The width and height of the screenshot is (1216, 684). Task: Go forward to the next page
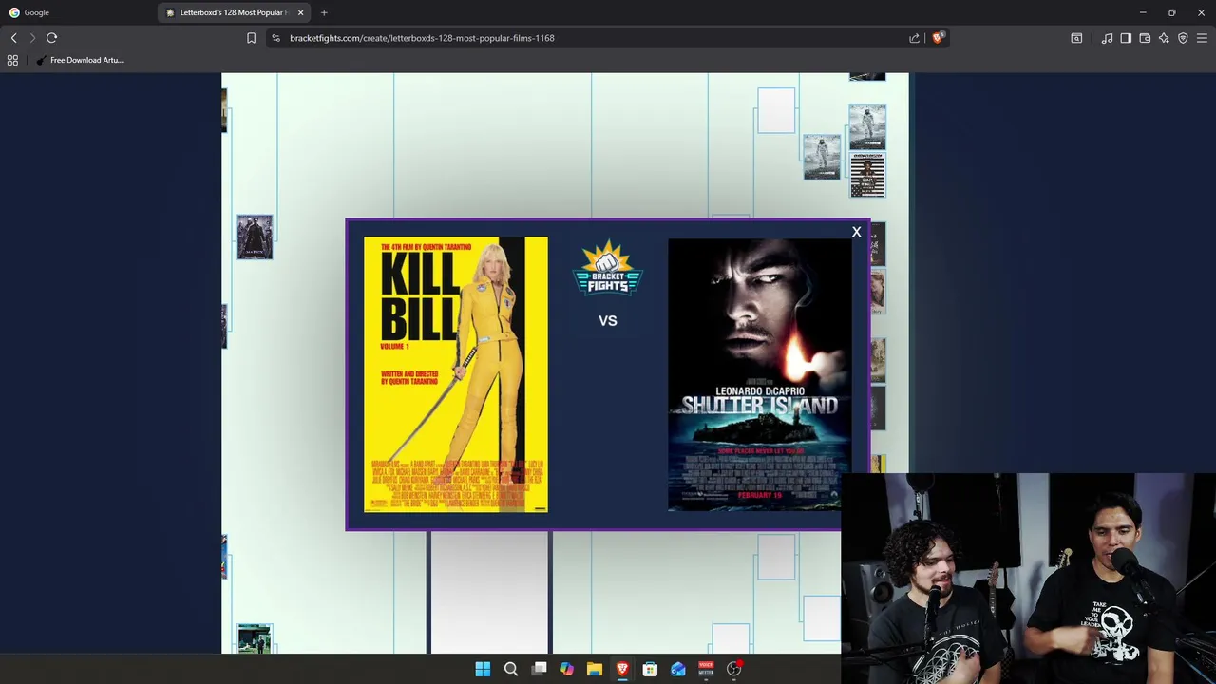(32, 38)
